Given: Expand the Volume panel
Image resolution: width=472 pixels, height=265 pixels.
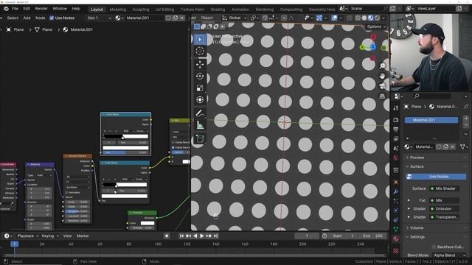Looking at the screenshot, I should tap(416, 227).
